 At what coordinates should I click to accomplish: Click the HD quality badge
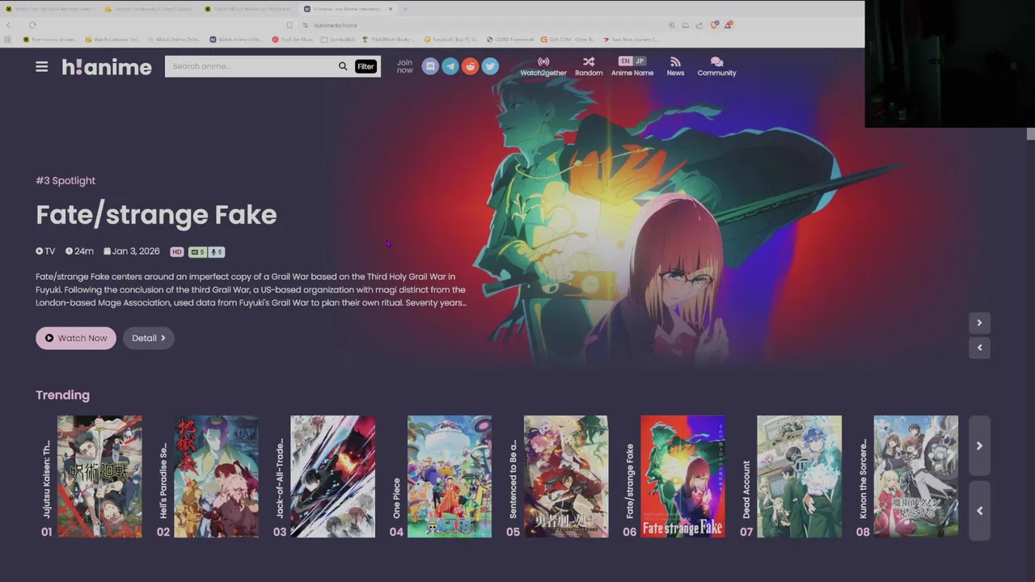point(176,251)
